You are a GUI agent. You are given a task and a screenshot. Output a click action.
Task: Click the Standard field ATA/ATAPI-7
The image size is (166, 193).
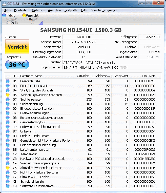pos(112,62)
